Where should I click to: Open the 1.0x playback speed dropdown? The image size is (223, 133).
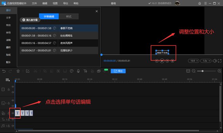coord(206,61)
